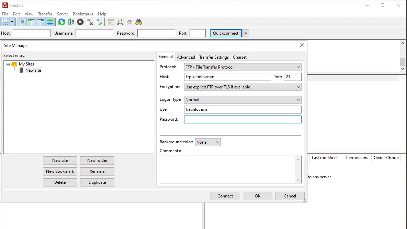Toggle remote directory tree display icon
This screenshot has width=407, height=229.
click(x=41, y=22)
